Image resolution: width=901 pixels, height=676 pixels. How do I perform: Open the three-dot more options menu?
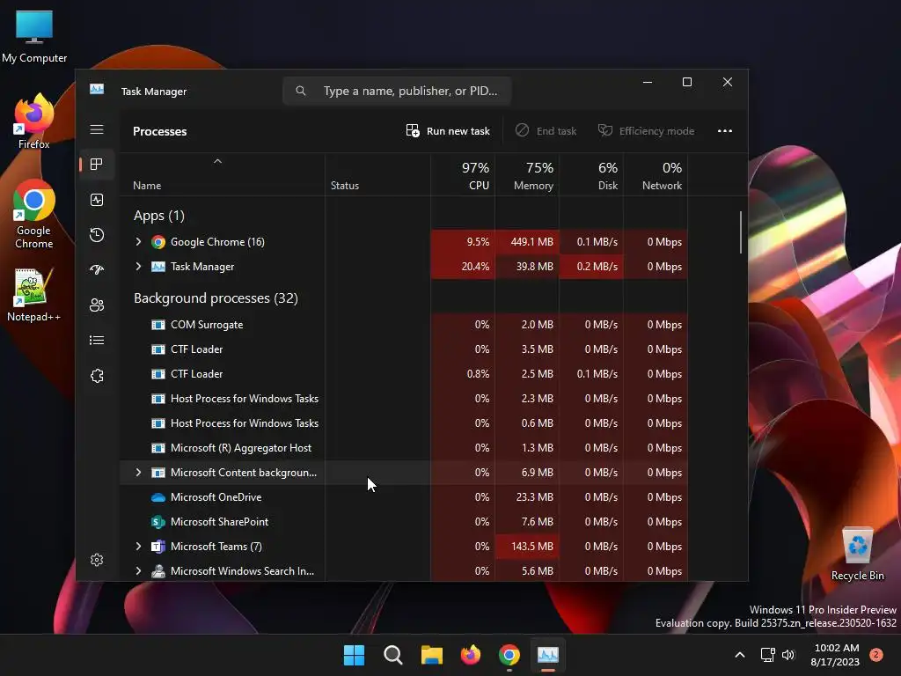tap(725, 131)
